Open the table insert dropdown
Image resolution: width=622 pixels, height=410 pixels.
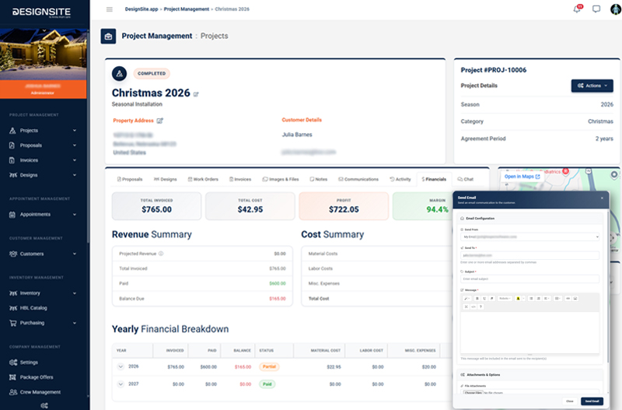557,299
